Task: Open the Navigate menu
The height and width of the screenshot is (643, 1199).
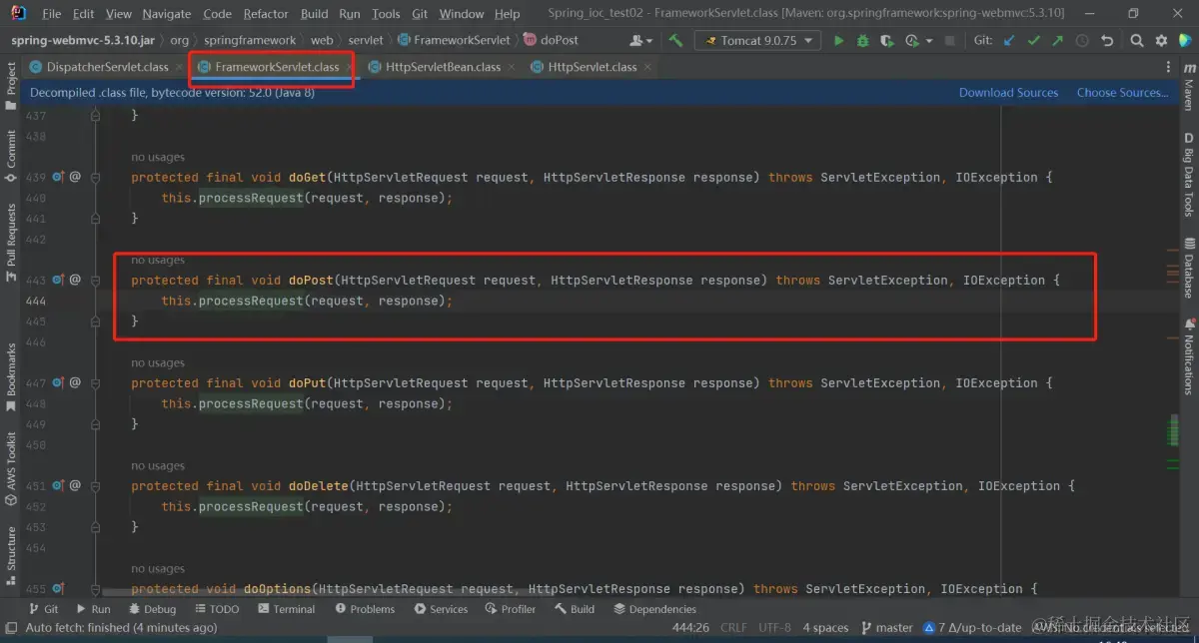Action: (166, 14)
